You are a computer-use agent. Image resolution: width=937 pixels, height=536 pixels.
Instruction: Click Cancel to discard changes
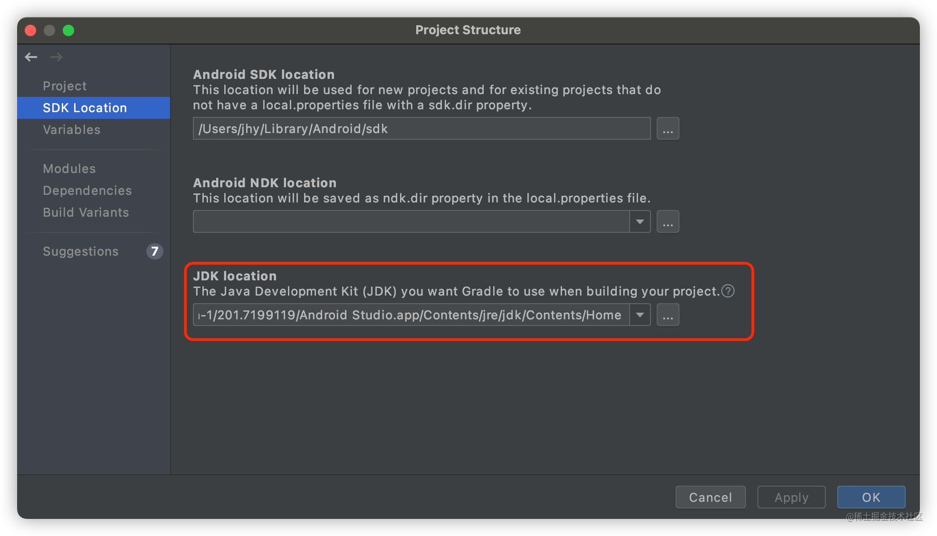coord(710,497)
